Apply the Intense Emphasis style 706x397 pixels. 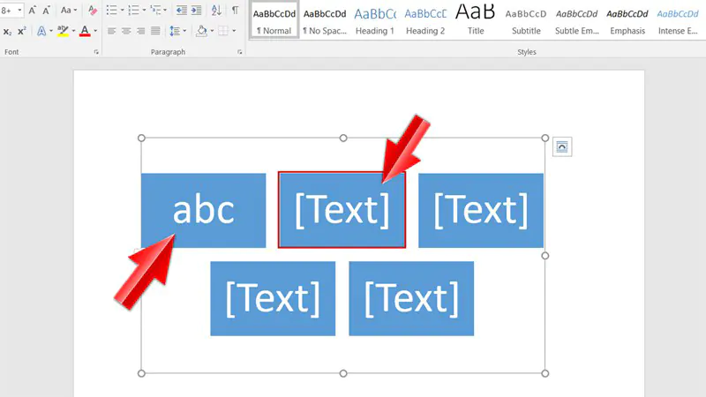[x=678, y=20]
